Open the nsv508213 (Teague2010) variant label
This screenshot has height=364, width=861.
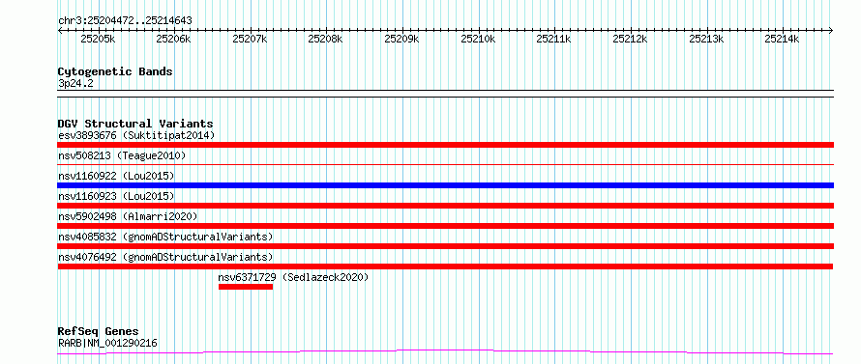tap(122, 155)
